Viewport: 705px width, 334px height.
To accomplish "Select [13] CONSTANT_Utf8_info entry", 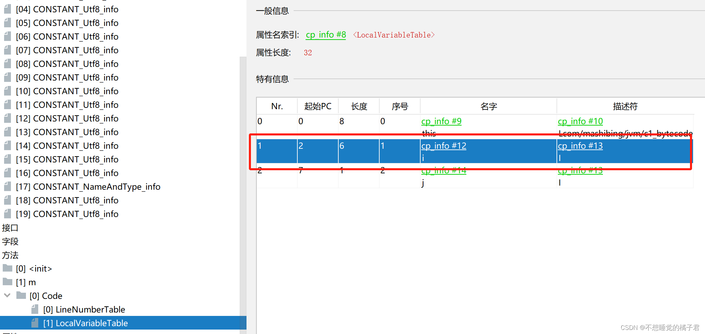I will [x=67, y=132].
